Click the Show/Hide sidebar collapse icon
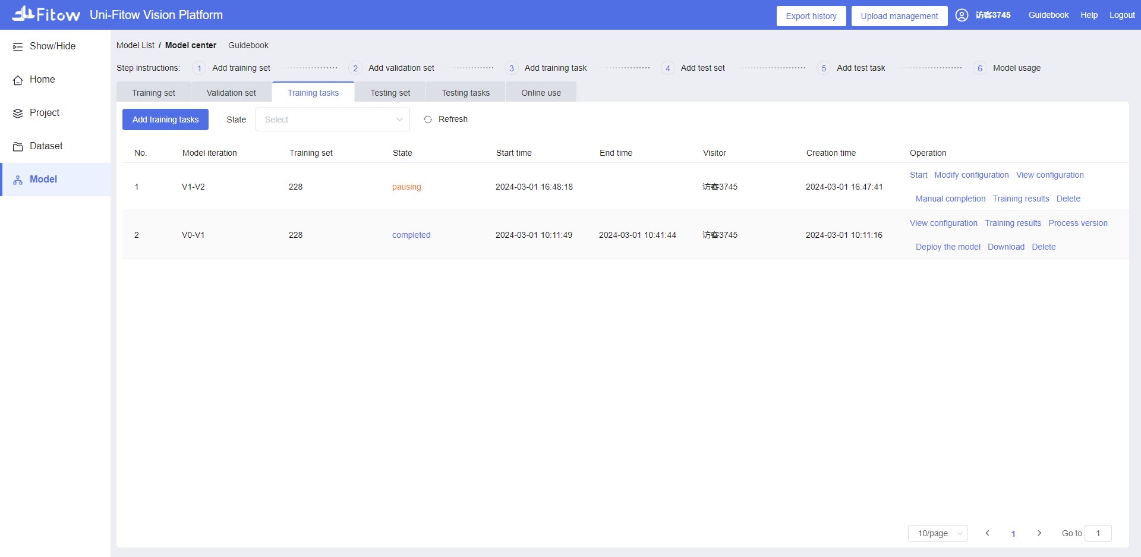Image resolution: width=1141 pixels, height=557 pixels. tap(18, 46)
